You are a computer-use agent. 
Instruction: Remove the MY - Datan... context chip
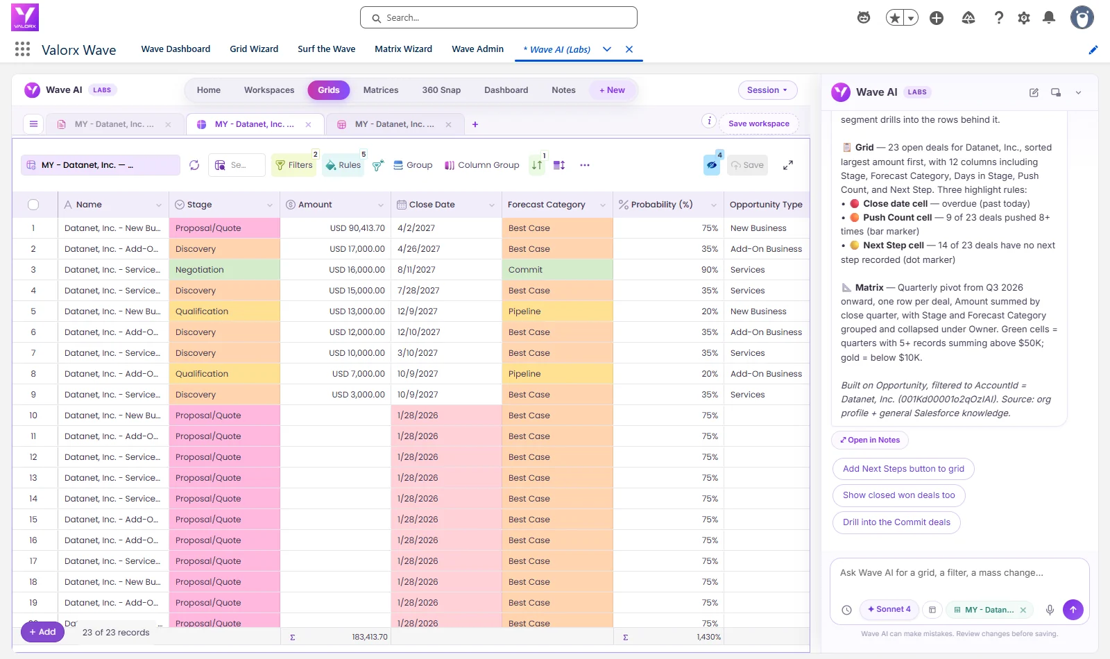pyautogui.click(x=1023, y=610)
